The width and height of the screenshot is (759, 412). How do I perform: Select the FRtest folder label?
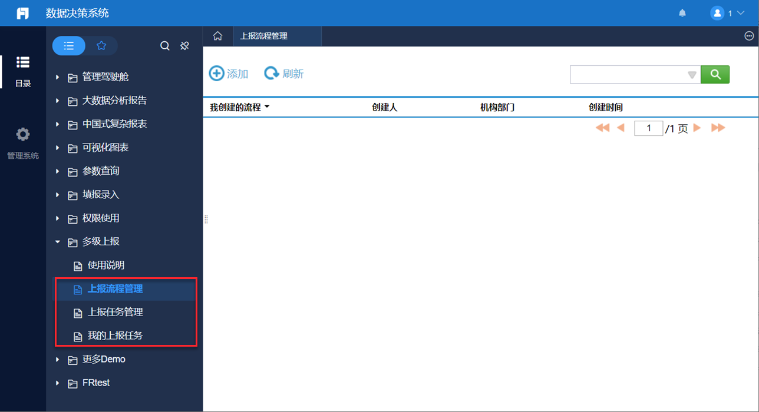click(96, 383)
